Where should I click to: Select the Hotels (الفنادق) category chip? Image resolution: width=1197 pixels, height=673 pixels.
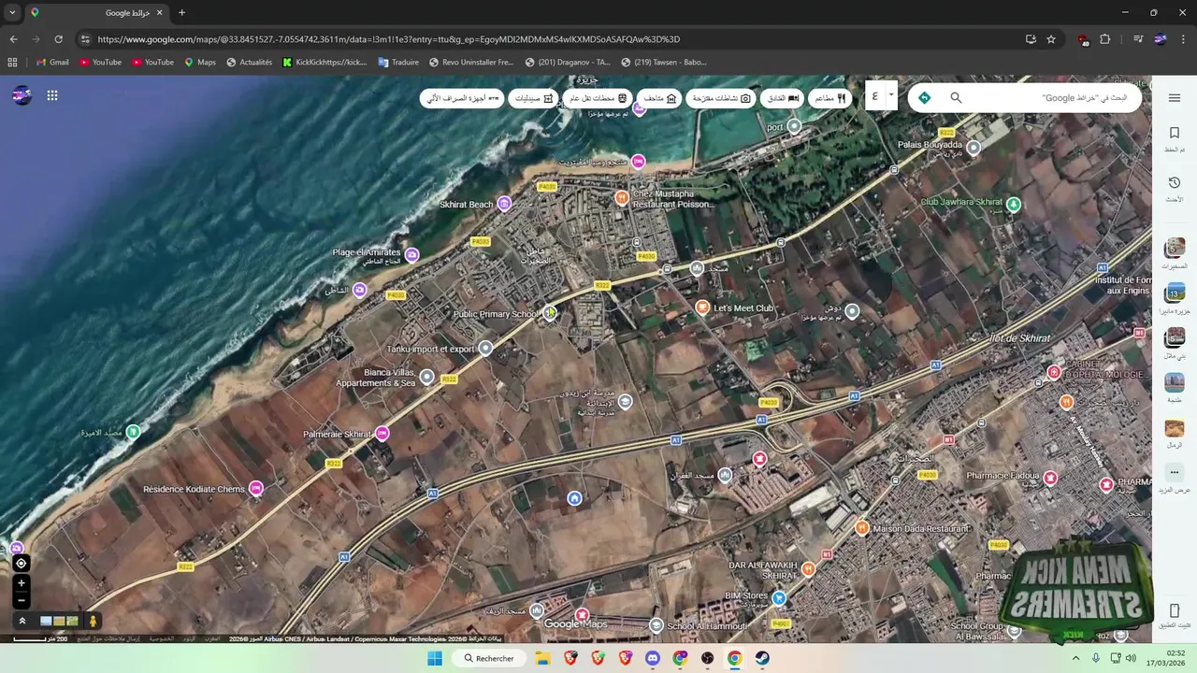click(x=783, y=98)
